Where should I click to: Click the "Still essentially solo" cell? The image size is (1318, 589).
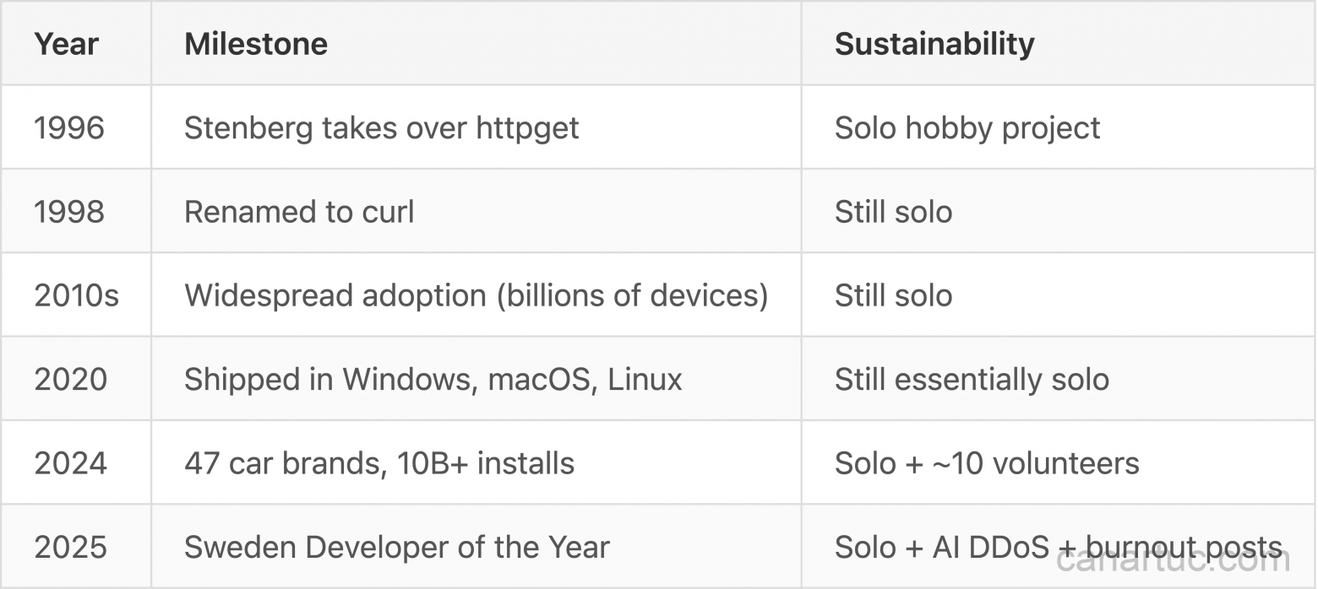click(x=972, y=379)
